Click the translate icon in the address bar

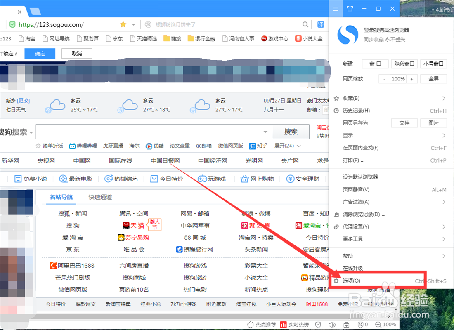(321, 24)
